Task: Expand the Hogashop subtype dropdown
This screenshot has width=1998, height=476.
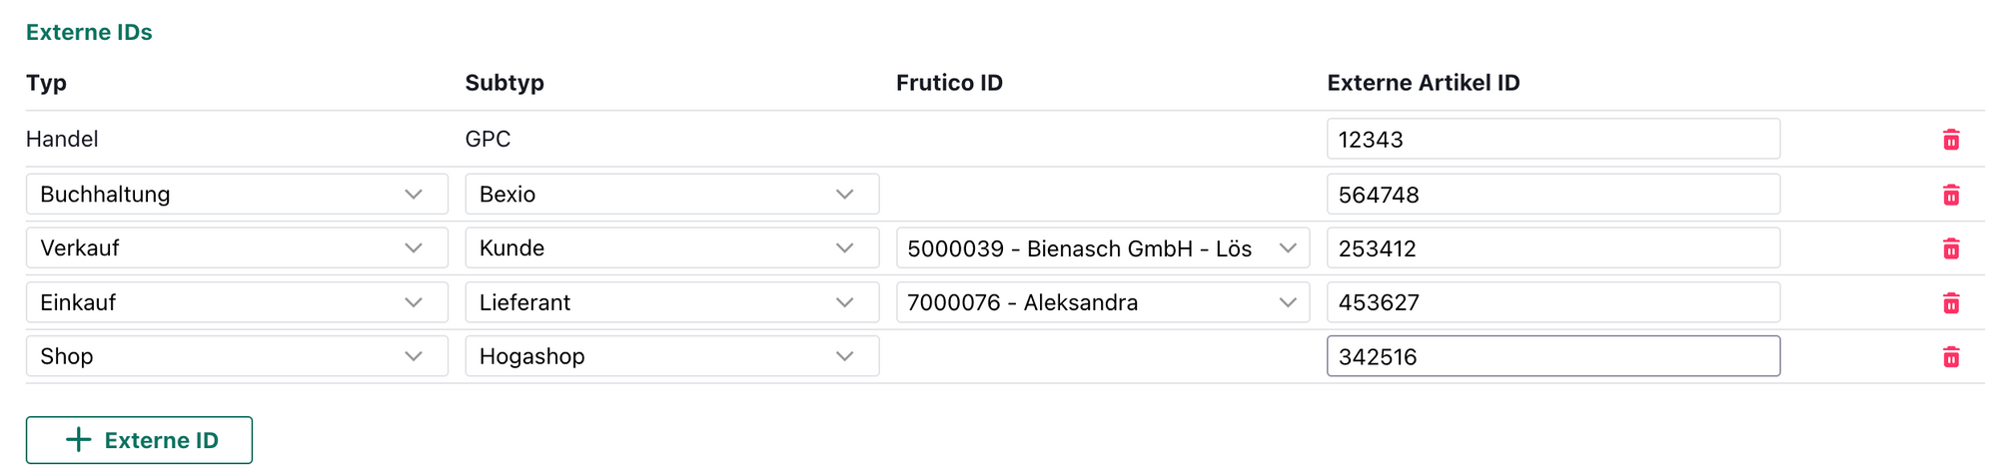Action: [x=671, y=356]
